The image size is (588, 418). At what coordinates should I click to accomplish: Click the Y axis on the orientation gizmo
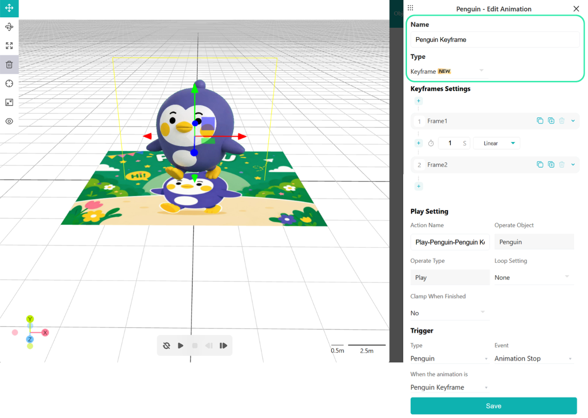pos(30,319)
